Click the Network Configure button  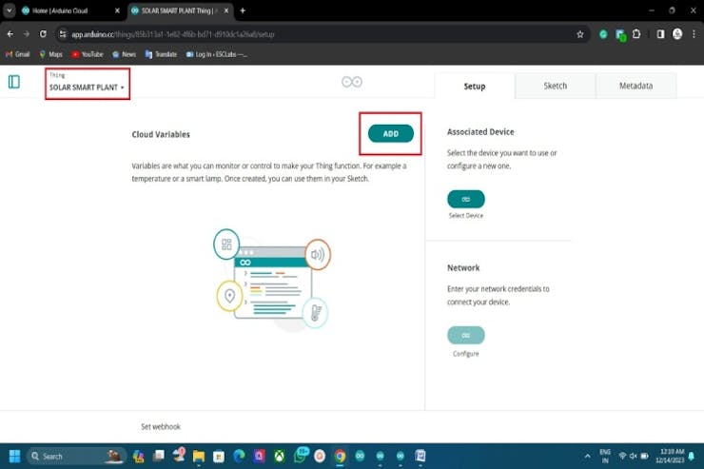pos(466,335)
